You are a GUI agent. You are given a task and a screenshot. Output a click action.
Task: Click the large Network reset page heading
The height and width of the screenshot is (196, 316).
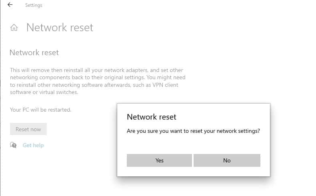coord(60,28)
